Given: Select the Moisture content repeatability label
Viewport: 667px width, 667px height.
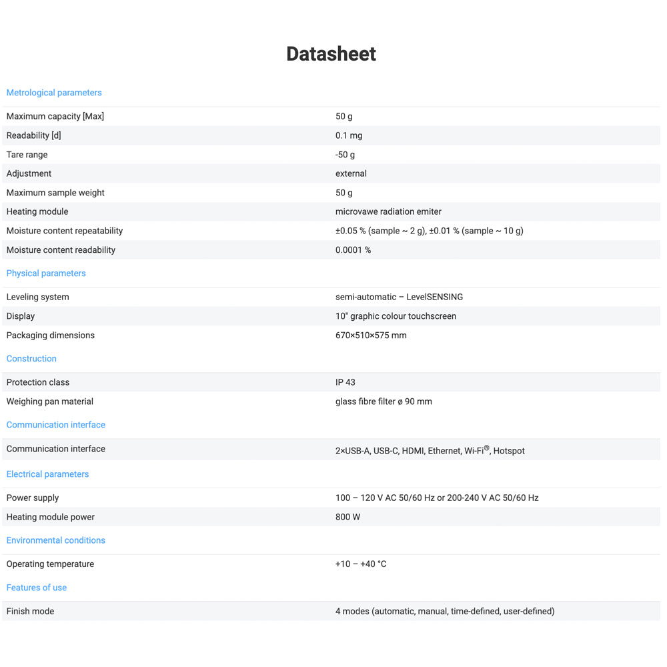Looking at the screenshot, I should (x=65, y=231).
